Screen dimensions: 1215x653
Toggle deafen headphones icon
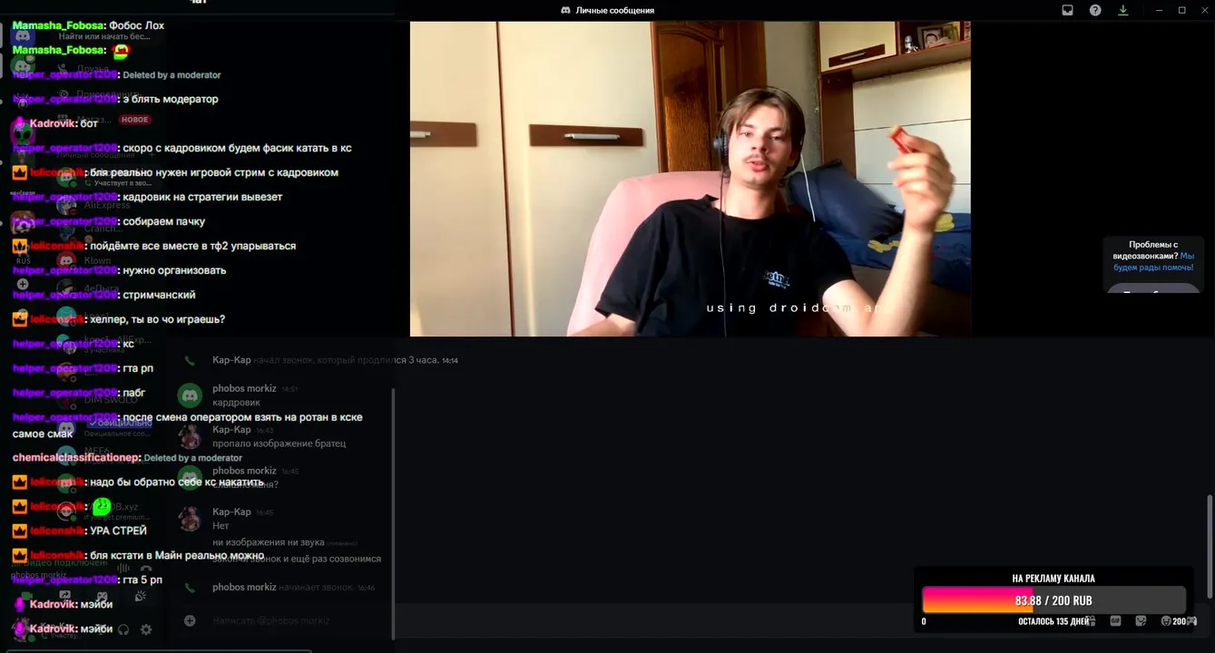(123, 629)
